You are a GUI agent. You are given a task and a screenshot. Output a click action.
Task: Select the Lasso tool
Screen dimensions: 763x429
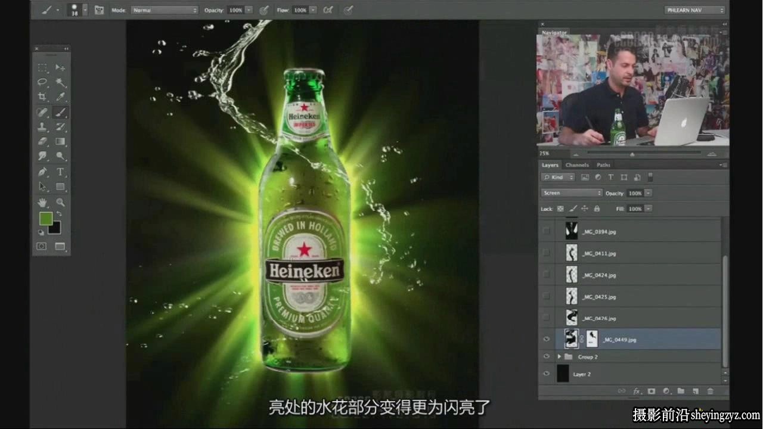pyautogui.click(x=42, y=82)
